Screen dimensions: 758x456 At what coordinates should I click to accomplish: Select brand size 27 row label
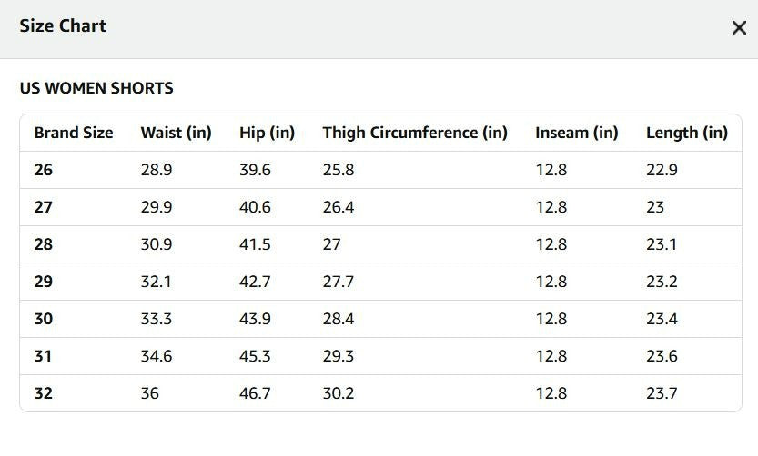click(44, 207)
